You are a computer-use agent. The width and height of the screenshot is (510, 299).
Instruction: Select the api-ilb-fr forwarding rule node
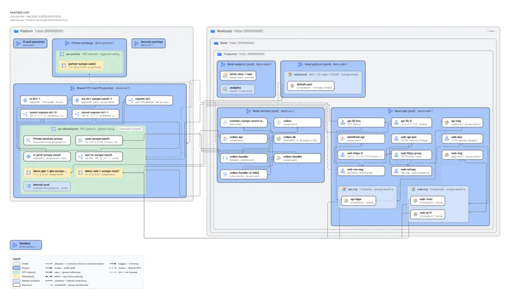411,123
